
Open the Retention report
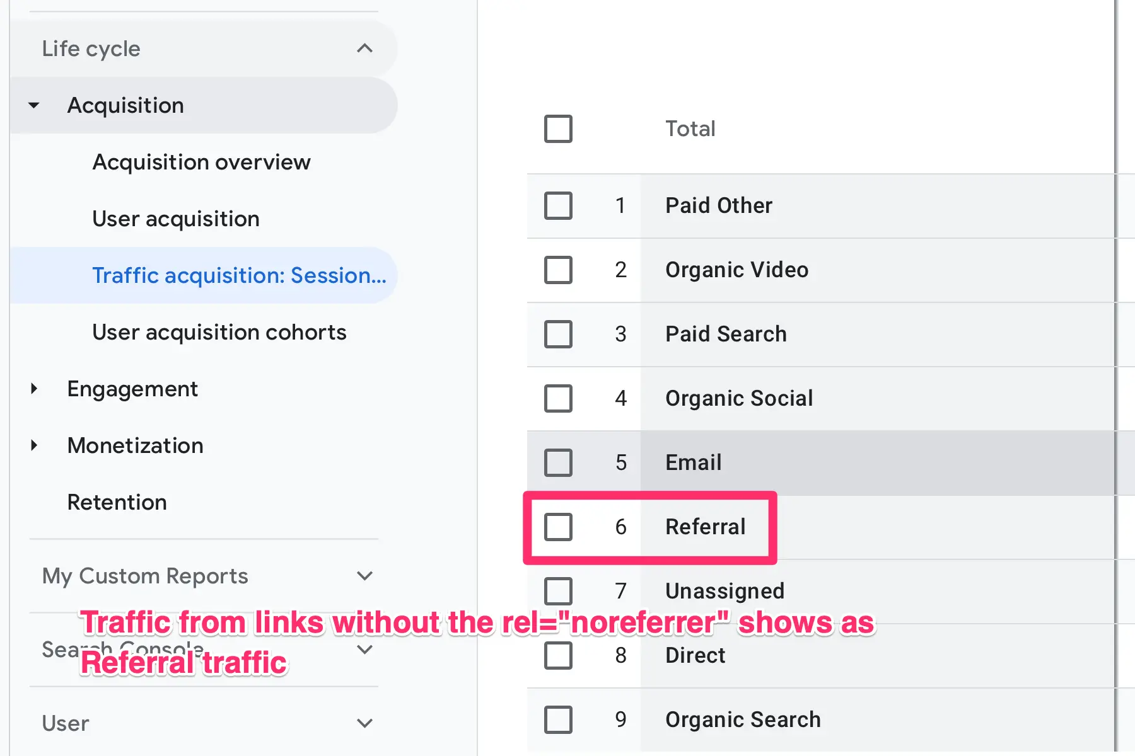coord(117,502)
